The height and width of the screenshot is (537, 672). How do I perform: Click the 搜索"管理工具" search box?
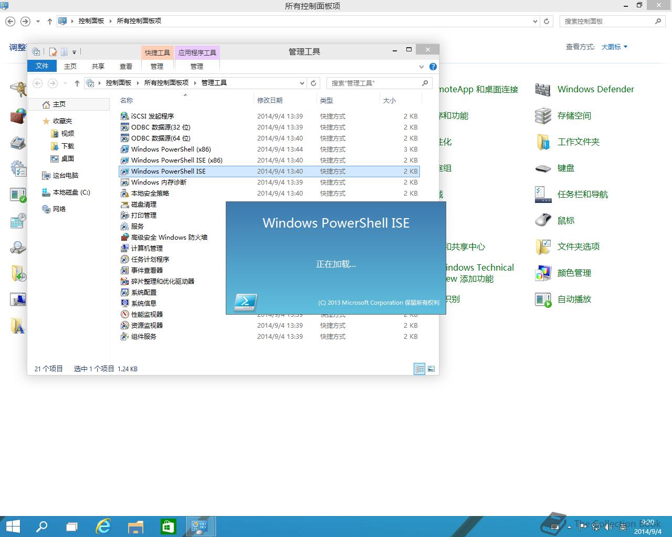(x=379, y=83)
